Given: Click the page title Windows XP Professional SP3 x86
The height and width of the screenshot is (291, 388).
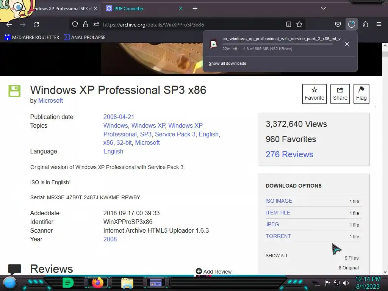Looking at the screenshot, I should pyautogui.click(x=118, y=90).
